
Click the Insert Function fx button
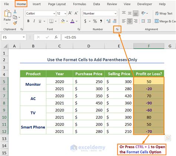point(56,37)
